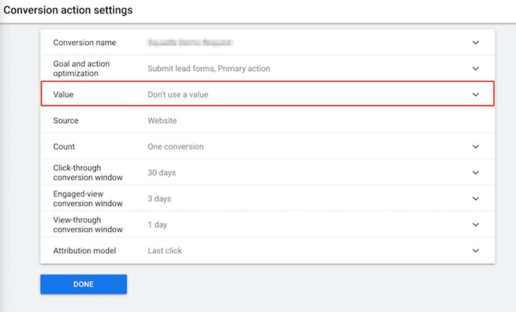Click the "3 days" engaged-view value

159,199
